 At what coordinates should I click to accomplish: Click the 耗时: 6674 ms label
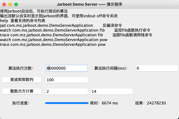point(104,103)
